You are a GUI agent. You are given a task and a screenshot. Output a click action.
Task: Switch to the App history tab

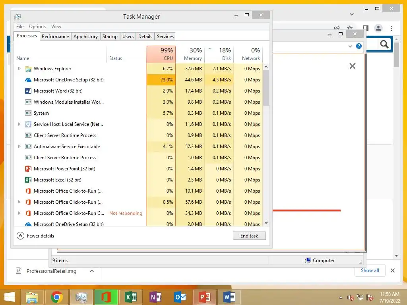click(86, 36)
